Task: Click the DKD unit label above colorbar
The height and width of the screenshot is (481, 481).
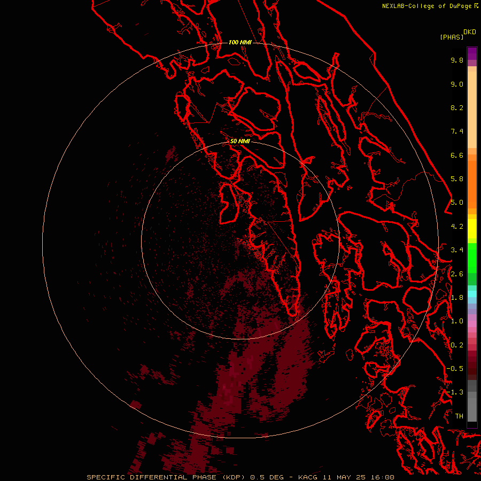Action: click(x=470, y=32)
